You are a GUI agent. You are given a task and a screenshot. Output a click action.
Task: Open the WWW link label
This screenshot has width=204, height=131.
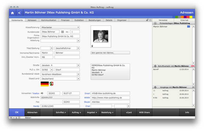(x=87, y=98)
